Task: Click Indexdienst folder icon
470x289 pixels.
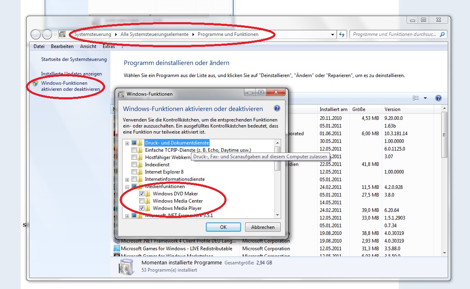Action: tap(140, 165)
